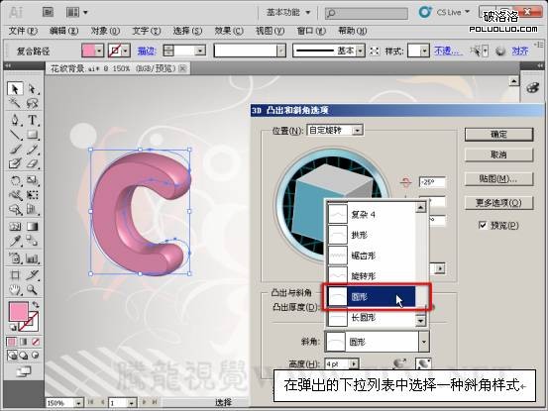Select the Paintbrush tool
This screenshot has width=548, height=411.
coord(15,150)
